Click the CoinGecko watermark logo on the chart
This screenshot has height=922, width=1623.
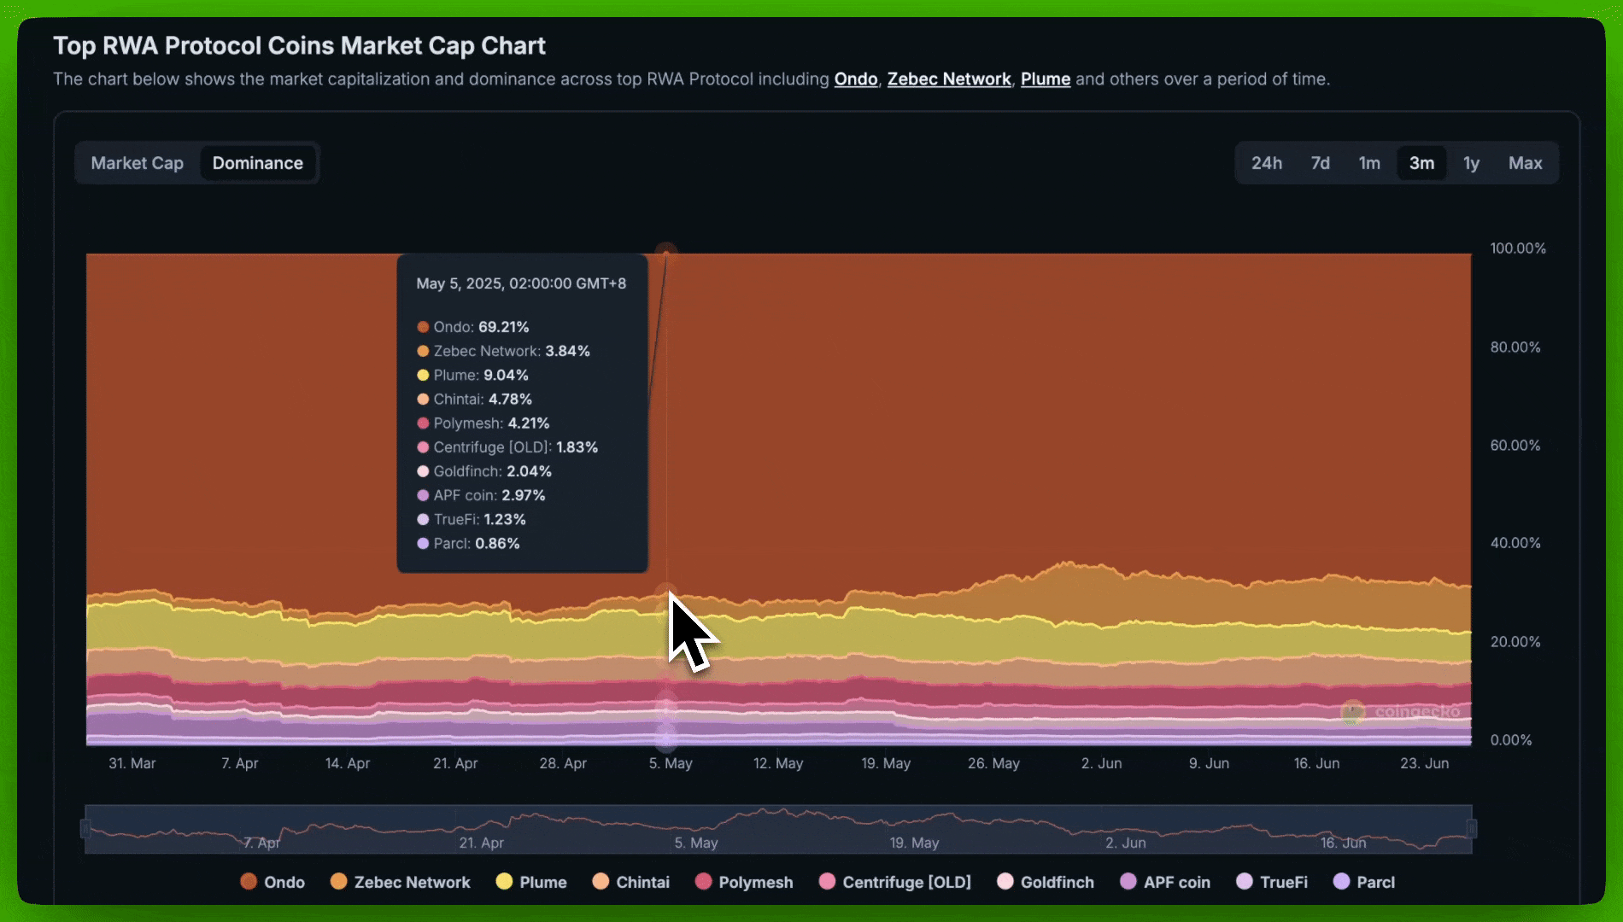(x=1352, y=711)
